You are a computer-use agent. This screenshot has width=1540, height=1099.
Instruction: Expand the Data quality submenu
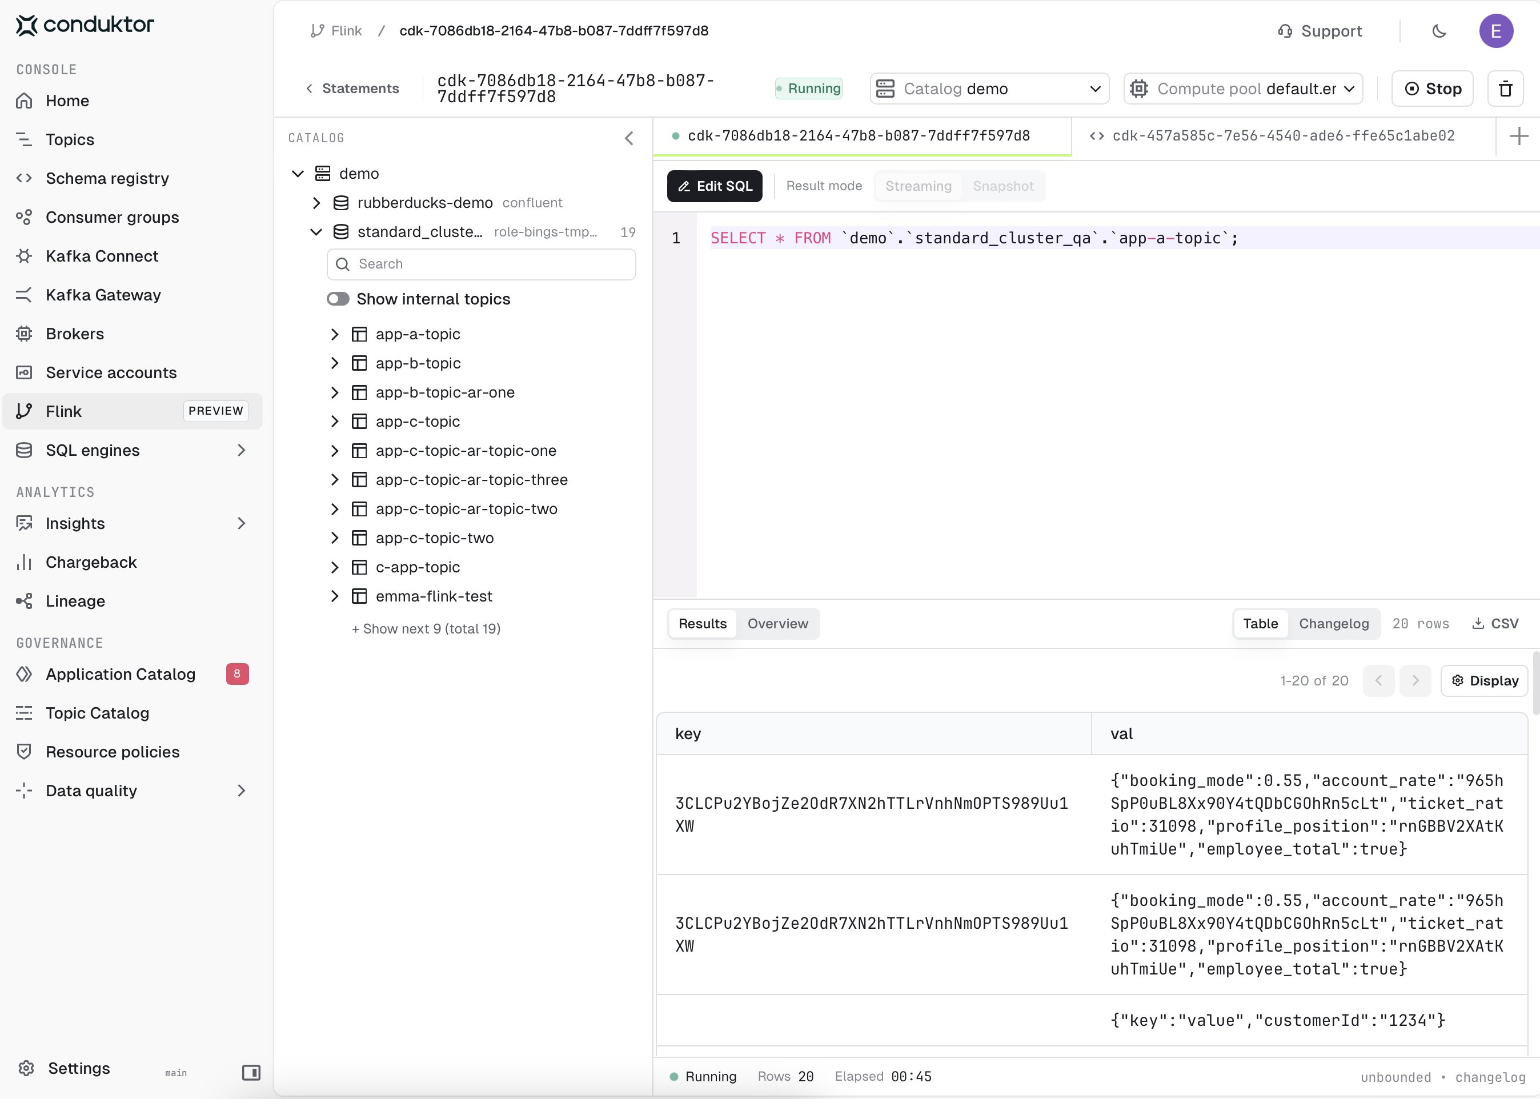[241, 791]
